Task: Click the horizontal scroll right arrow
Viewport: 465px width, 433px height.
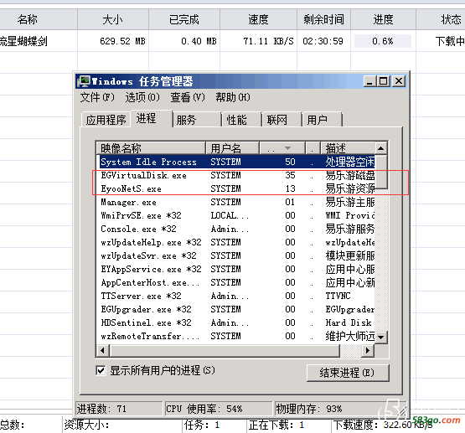Action: click(368, 351)
